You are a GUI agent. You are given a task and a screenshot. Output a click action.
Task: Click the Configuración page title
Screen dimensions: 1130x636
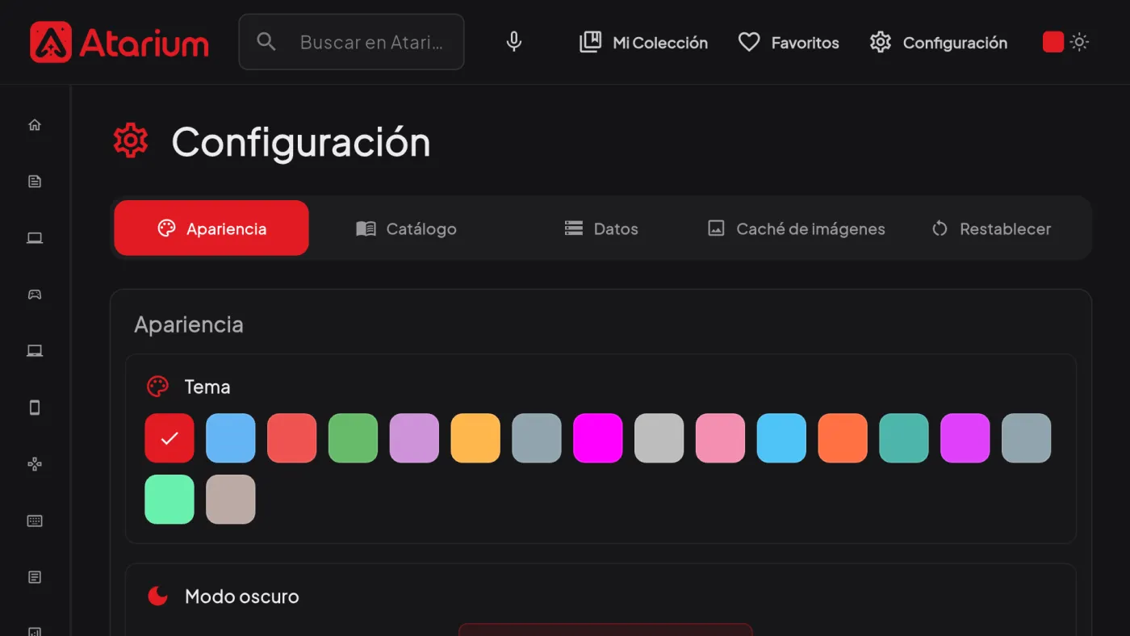coord(301,142)
